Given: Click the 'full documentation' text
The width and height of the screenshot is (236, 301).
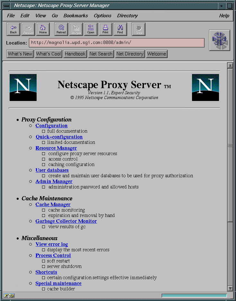Looking at the screenshot, I should pyautogui.click(x=67, y=131).
